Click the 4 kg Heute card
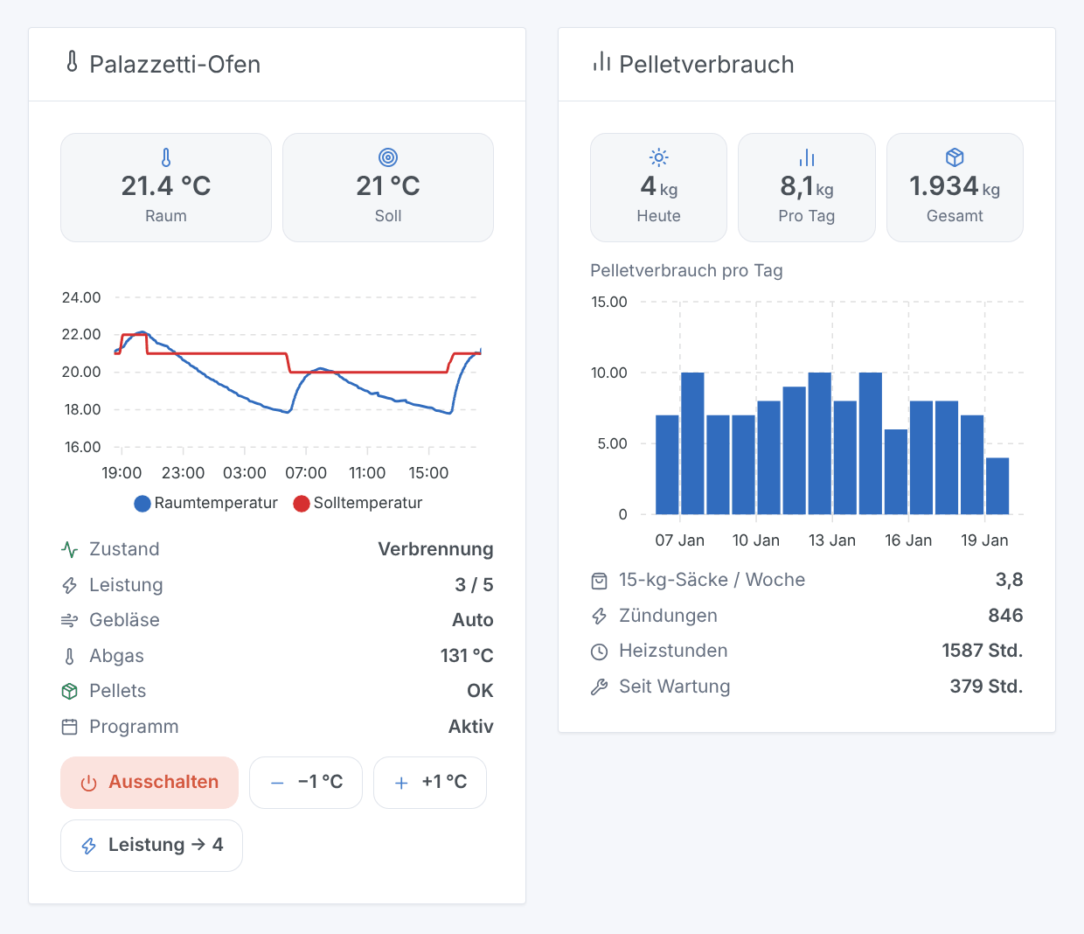This screenshot has width=1084, height=934. 658,187
